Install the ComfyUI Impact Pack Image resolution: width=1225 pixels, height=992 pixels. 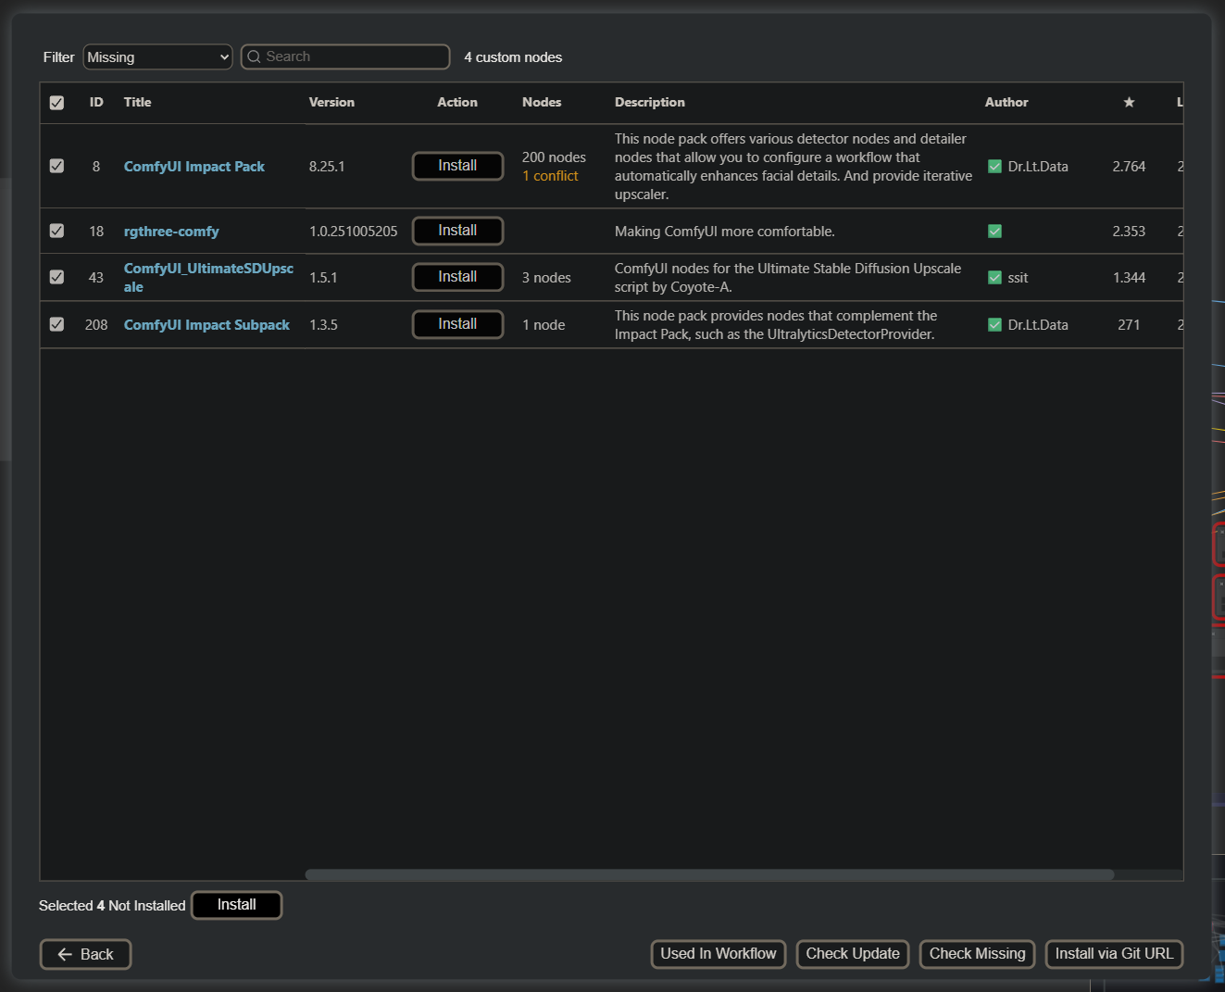(x=457, y=166)
